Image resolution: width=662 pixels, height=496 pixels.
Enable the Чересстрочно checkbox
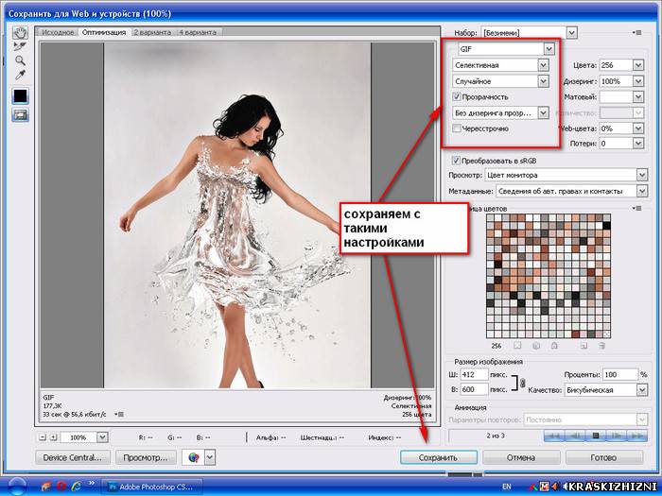point(457,128)
